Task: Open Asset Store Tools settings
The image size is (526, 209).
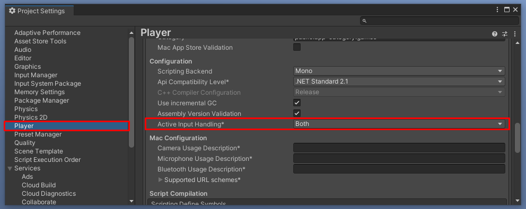Action: coord(40,41)
